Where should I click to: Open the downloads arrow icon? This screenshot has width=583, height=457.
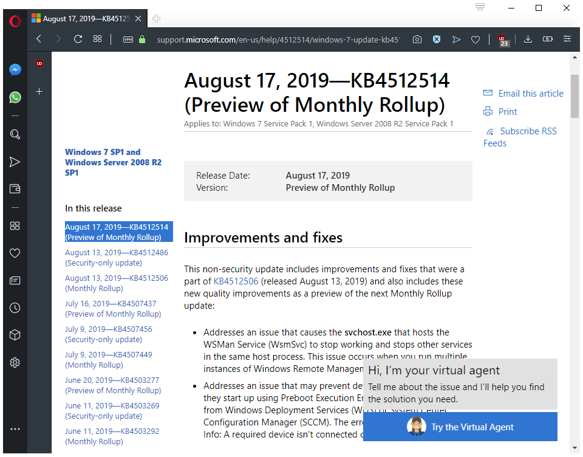pyautogui.click(x=528, y=39)
